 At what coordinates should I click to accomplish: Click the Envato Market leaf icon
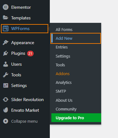click(x=6, y=110)
